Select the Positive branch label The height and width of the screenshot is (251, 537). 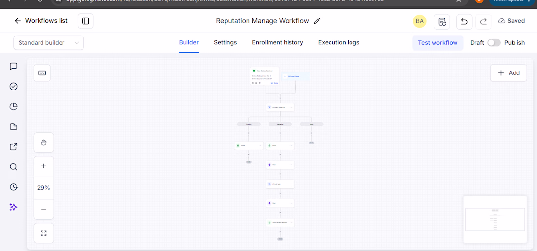pos(249,124)
